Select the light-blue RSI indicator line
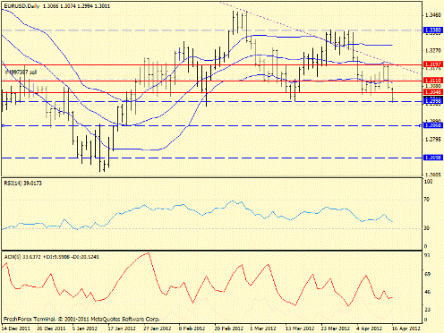 click(197, 213)
